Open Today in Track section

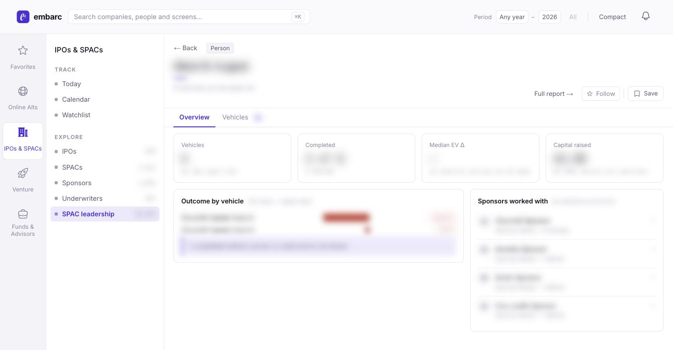click(105, 84)
